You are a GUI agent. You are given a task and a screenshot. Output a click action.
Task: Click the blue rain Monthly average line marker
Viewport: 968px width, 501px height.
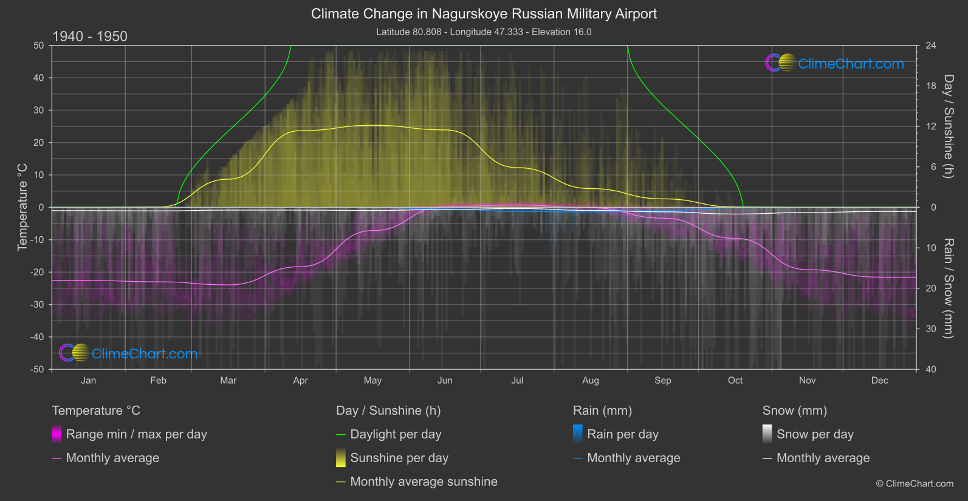(578, 458)
